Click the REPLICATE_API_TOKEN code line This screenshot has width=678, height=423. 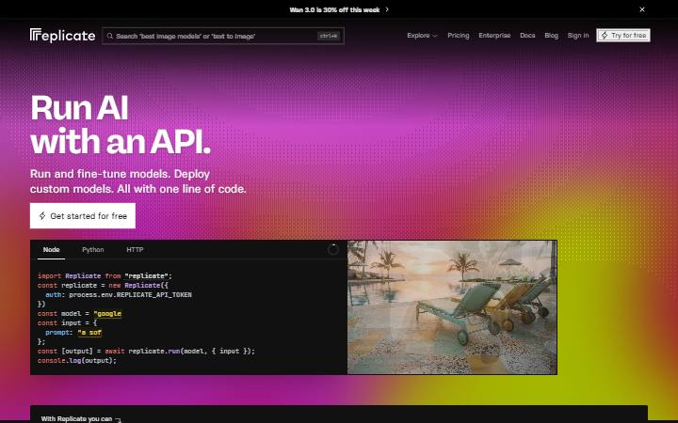click(119, 295)
